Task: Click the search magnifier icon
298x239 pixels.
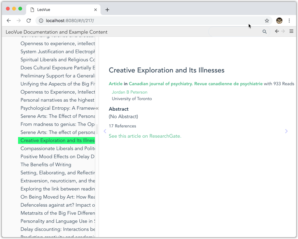Action: click(x=265, y=32)
